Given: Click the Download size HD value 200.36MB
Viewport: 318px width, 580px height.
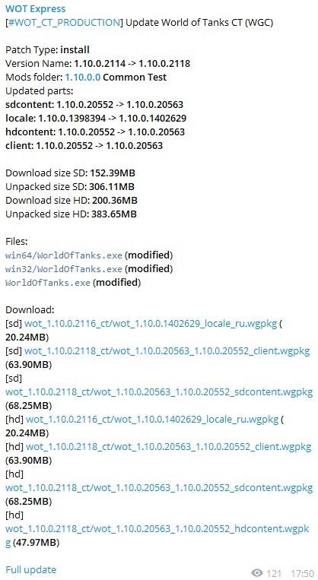Looking at the screenshot, I should [x=114, y=201].
